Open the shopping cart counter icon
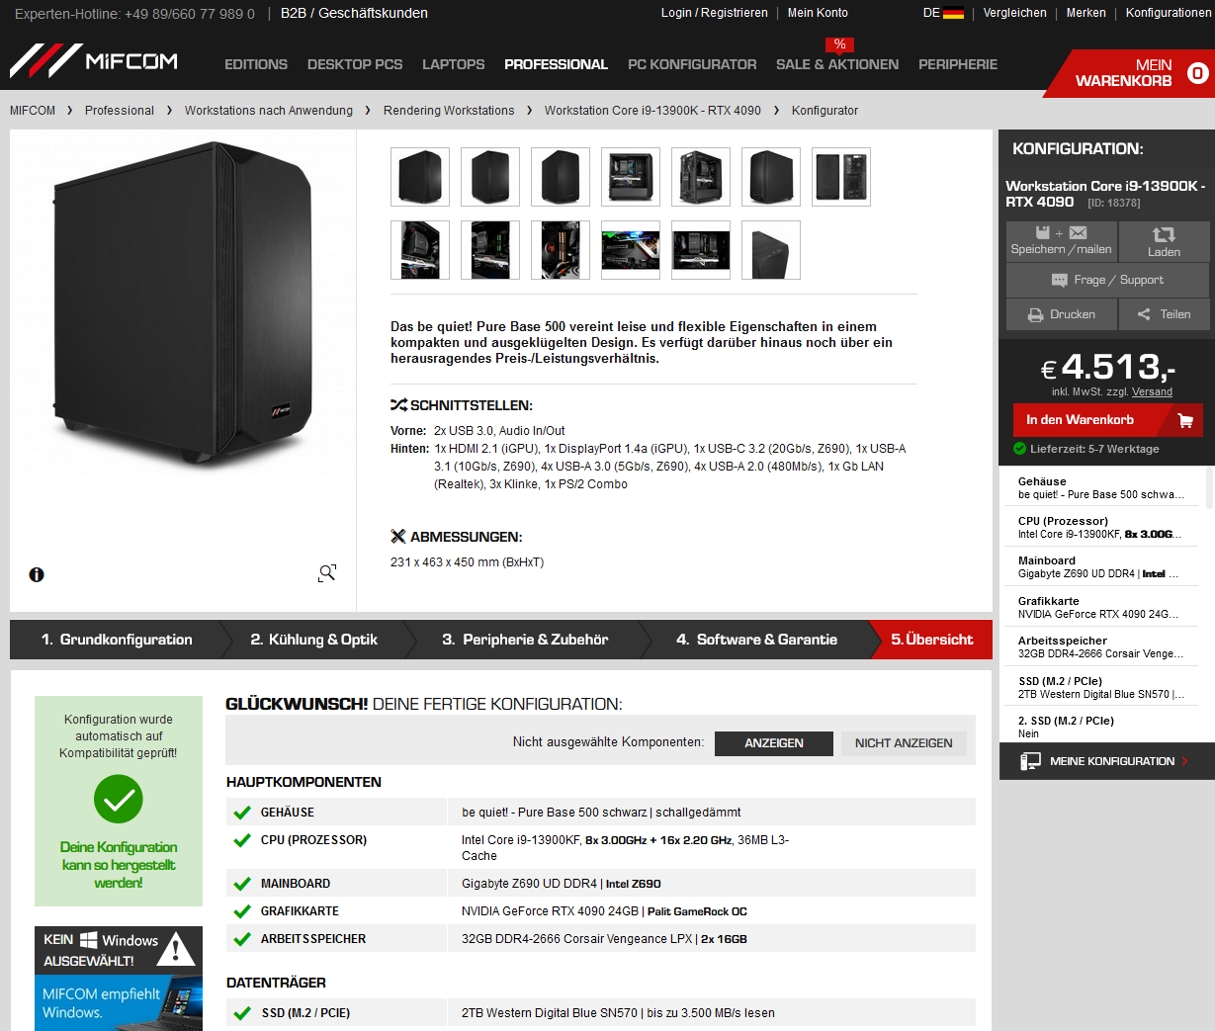 1197,73
